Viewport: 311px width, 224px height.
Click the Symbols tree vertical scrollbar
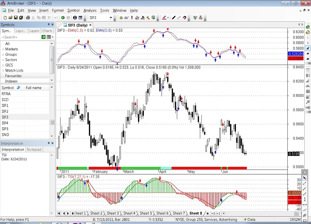52,60
